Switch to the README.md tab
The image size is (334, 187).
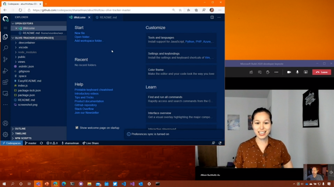pos(108,17)
